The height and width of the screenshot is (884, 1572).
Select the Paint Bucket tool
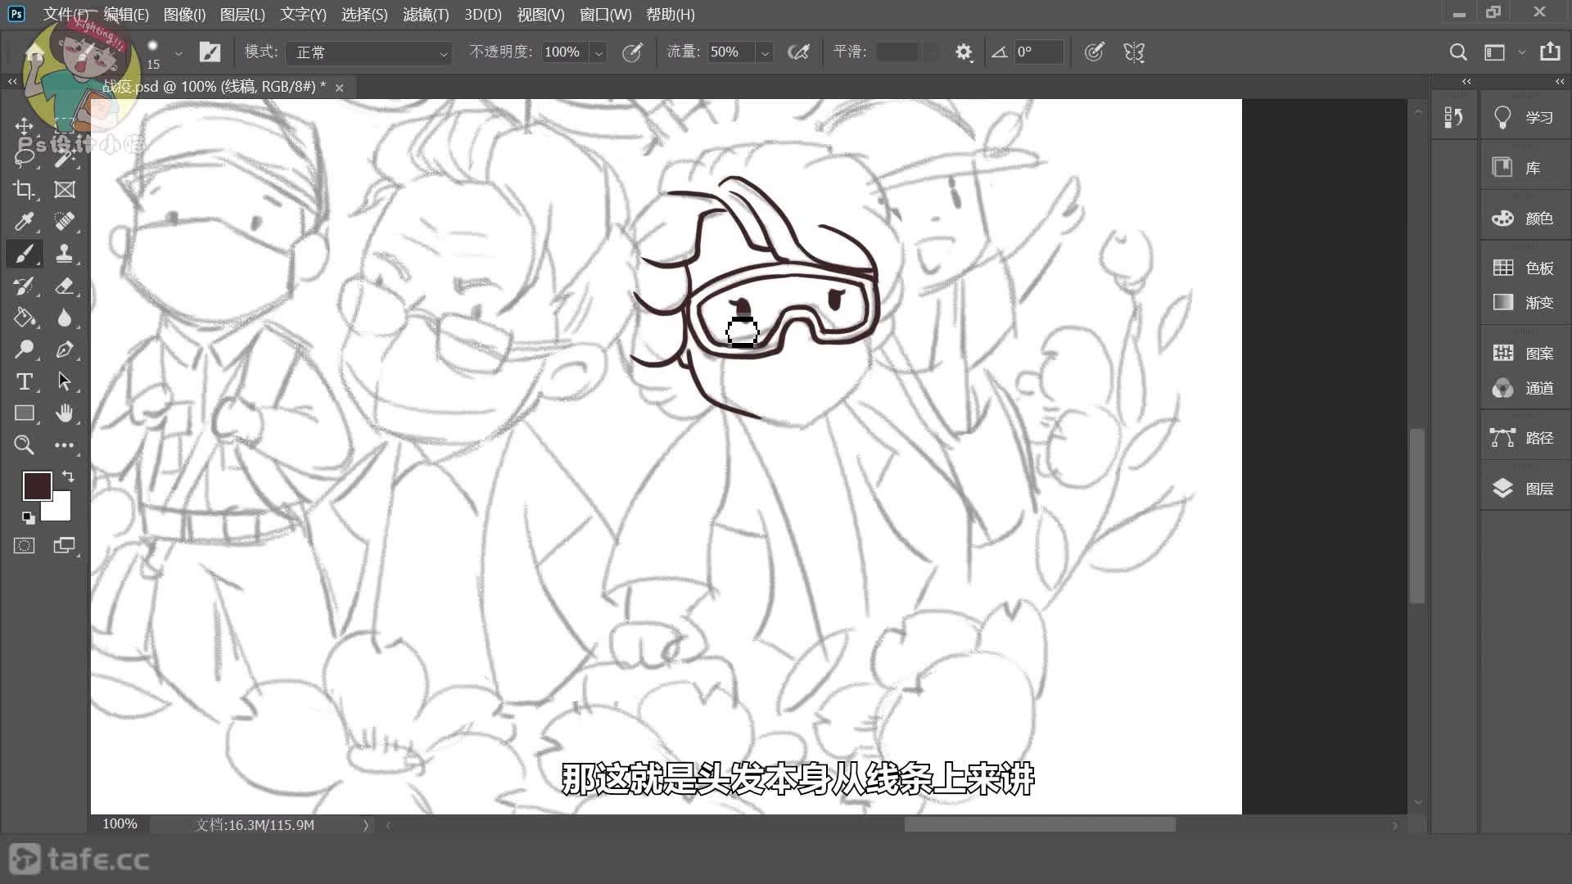pyautogui.click(x=24, y=317)
